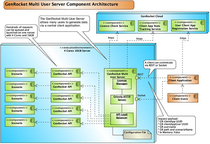Click the 'executionEnvironment' stereotype label
Image resolution: width=210 pixels, height=144 pixels.
tap(77, 48)
